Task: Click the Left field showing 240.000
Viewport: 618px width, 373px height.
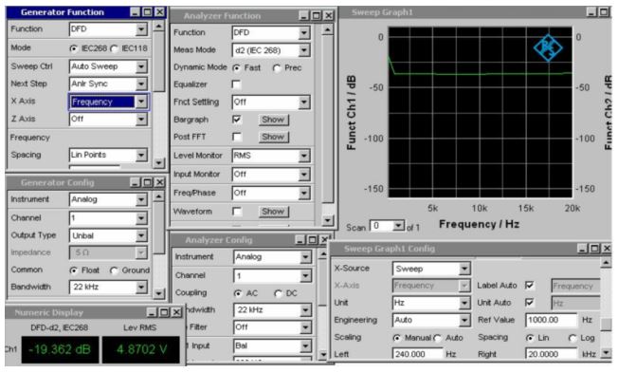Action: pos(418,354)
